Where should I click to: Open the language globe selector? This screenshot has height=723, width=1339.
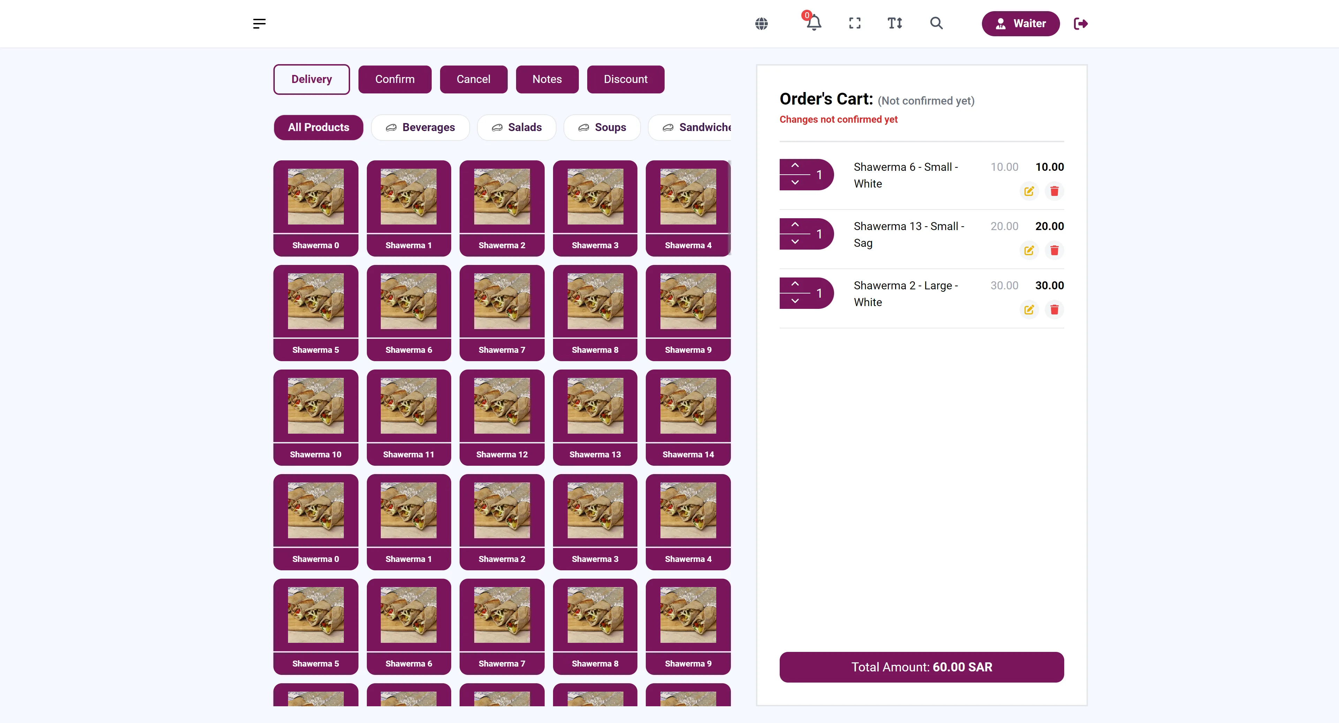[x=762, y=23]
